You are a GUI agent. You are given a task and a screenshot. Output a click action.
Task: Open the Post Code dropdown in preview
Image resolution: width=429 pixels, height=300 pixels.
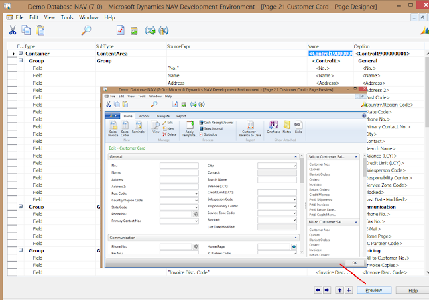pos(196,193)
